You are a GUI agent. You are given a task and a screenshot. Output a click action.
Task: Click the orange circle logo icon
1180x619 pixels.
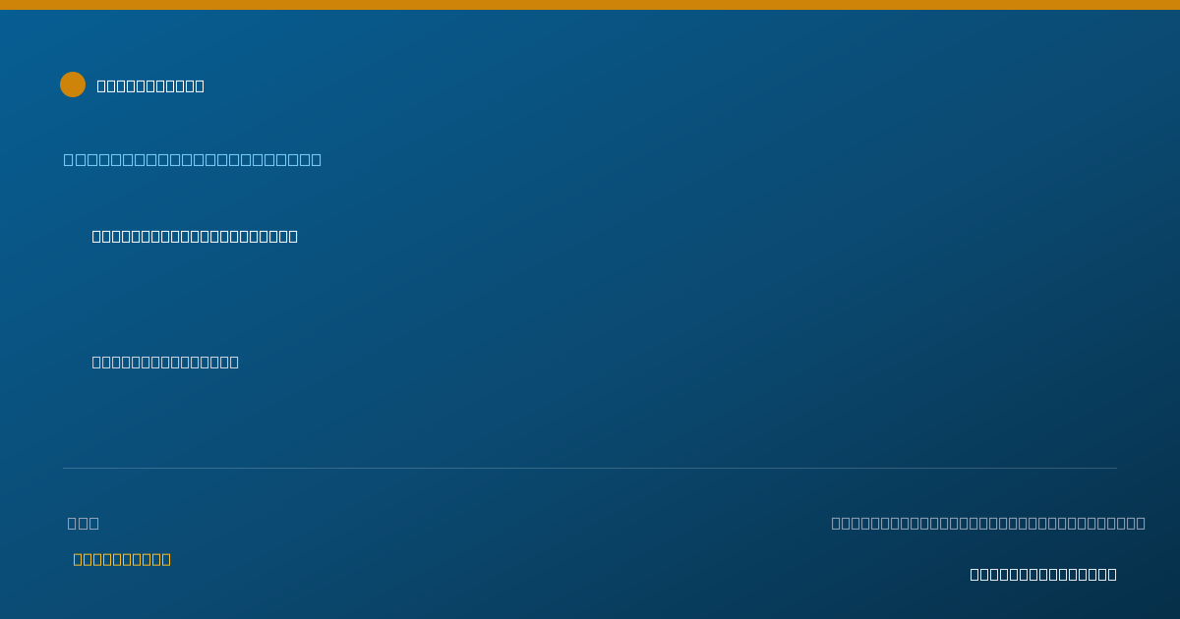coord(73,84)
